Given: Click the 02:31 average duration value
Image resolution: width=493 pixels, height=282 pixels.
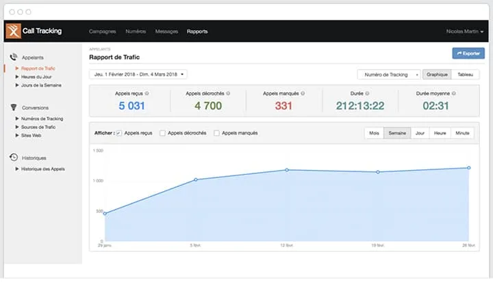Looking at the screenshot, I should (435, 106).
